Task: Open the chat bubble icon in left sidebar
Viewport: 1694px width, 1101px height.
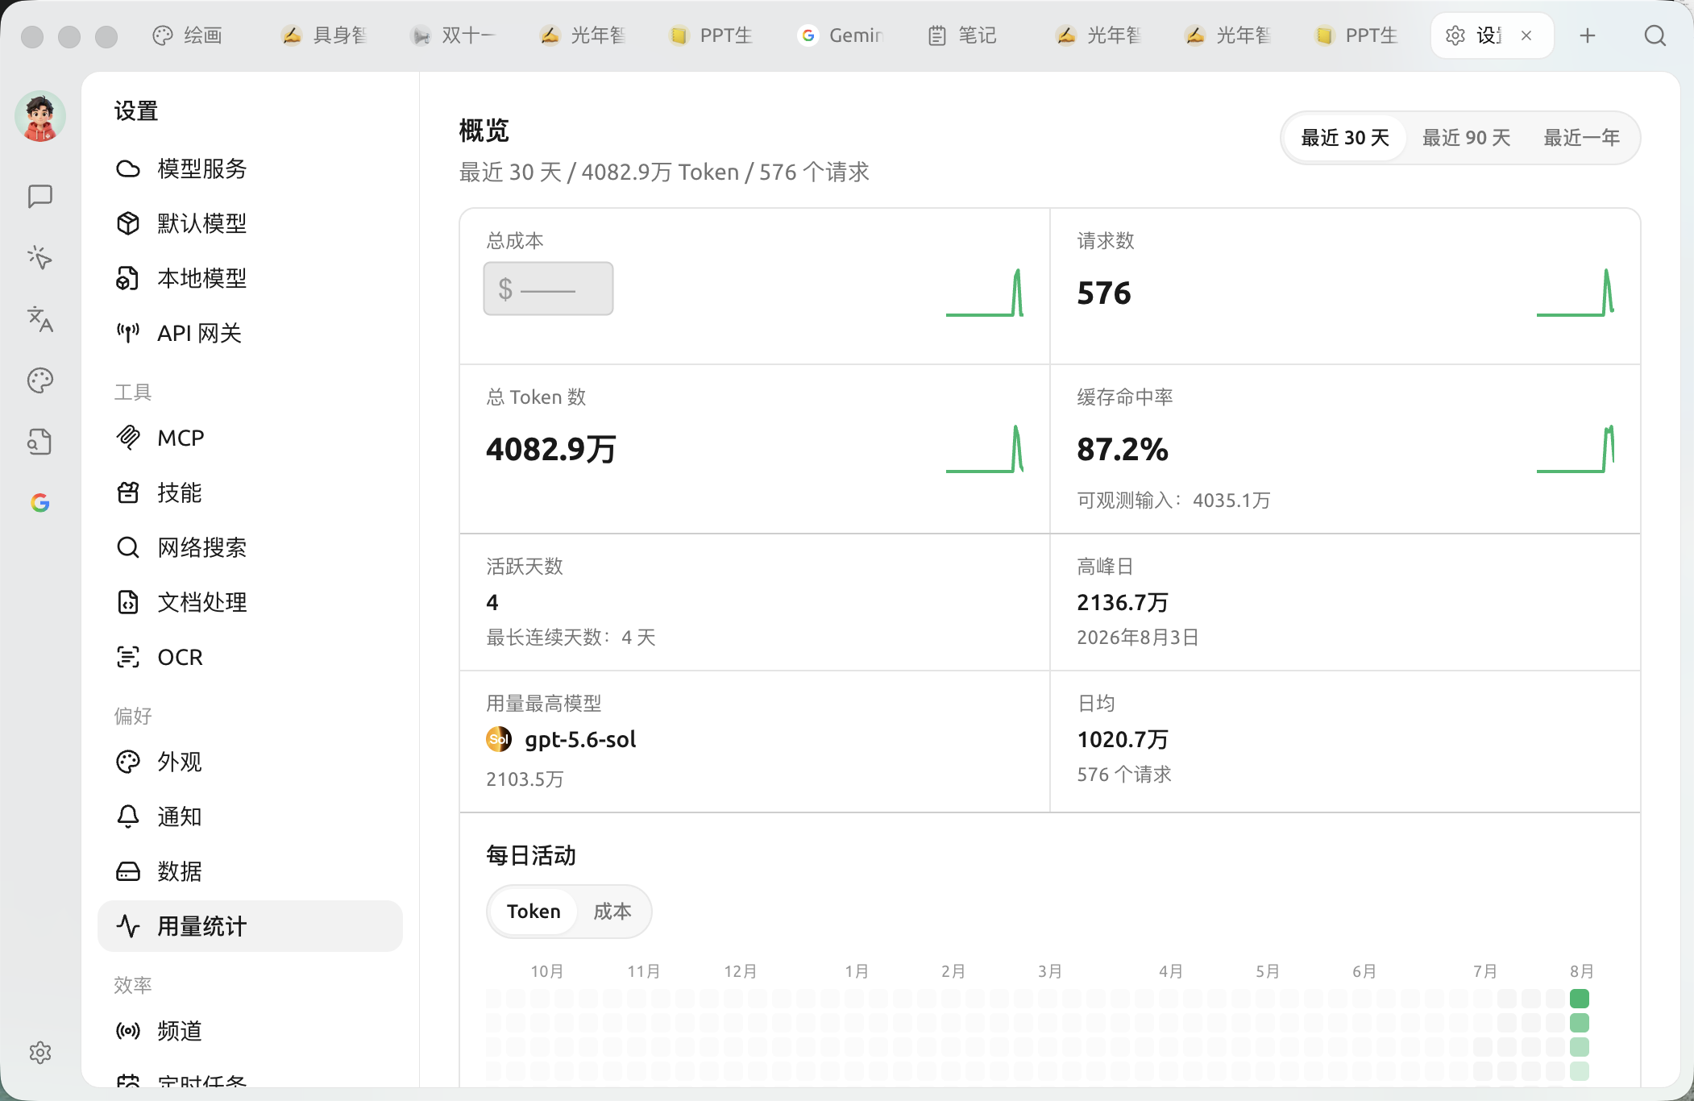Action: 39,197
